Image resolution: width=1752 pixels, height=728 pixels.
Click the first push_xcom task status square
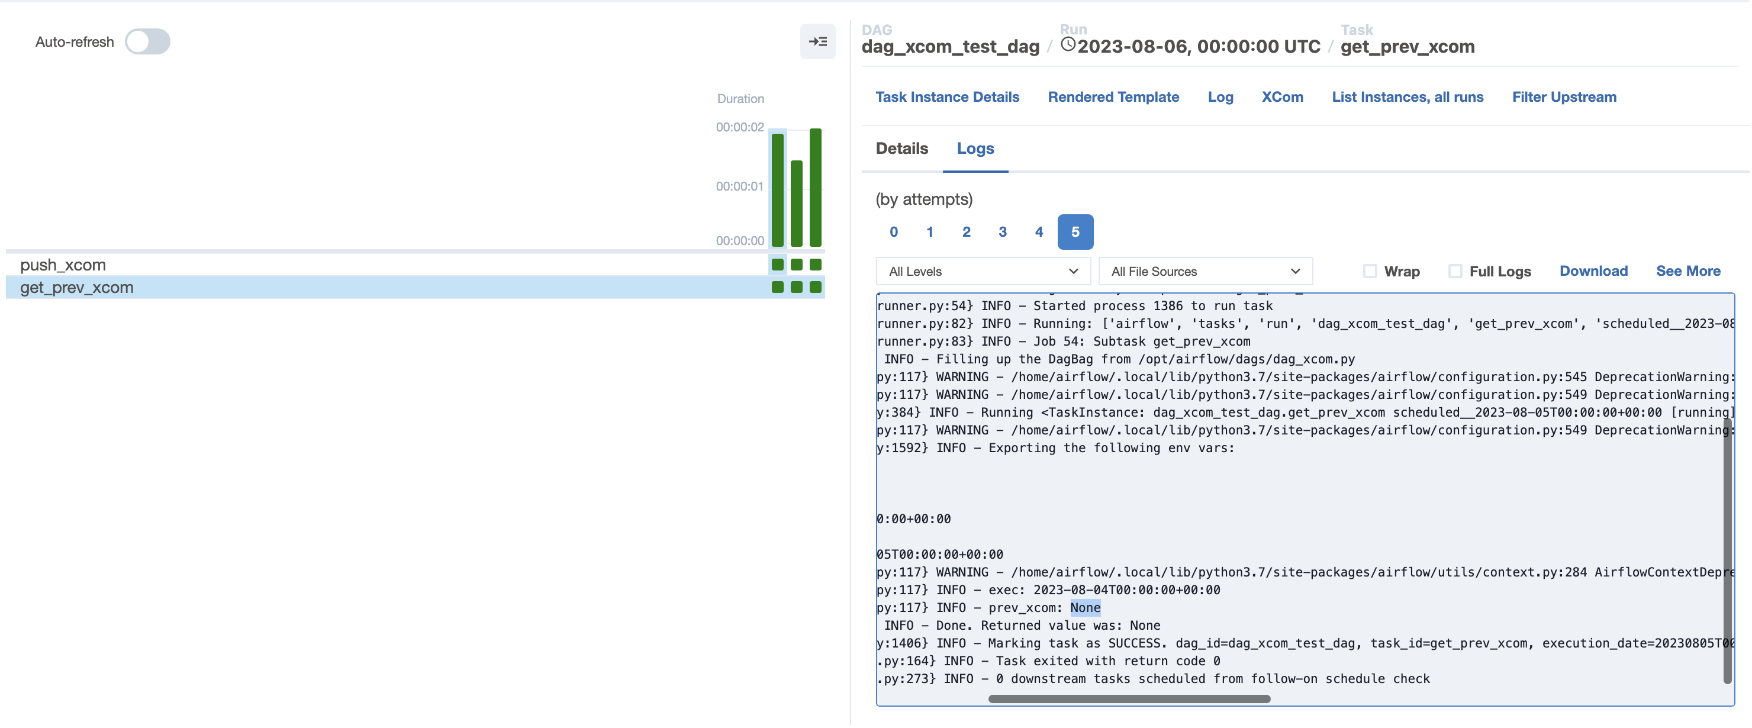coord(777,265)
